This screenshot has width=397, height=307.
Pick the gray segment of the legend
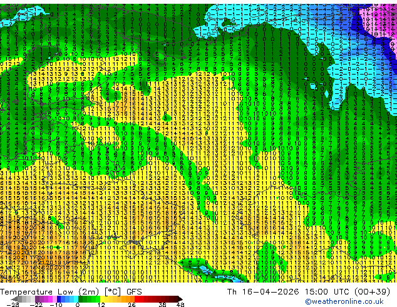click(24, 299)
